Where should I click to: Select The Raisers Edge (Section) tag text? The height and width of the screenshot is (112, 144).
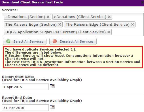click(31, 25)
